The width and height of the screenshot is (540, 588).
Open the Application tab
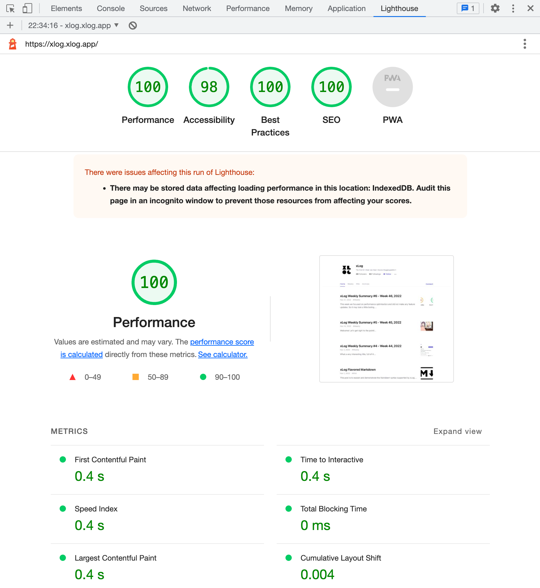(x=347, y=9)
